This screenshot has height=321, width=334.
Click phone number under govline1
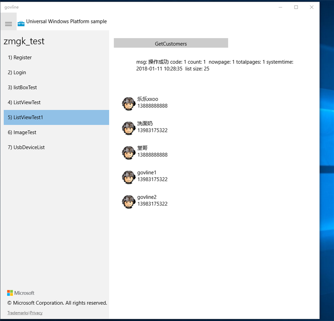(152, 180)
